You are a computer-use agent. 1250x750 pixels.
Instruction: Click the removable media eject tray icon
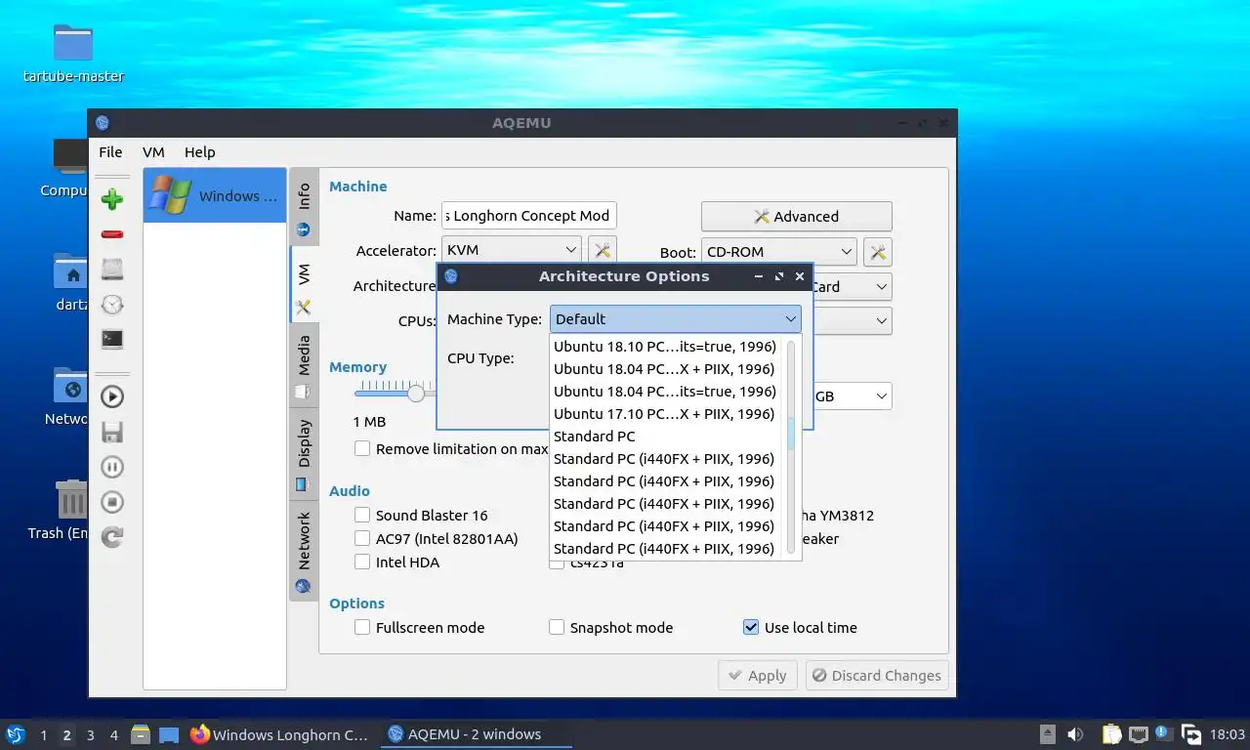(1047, 734)
